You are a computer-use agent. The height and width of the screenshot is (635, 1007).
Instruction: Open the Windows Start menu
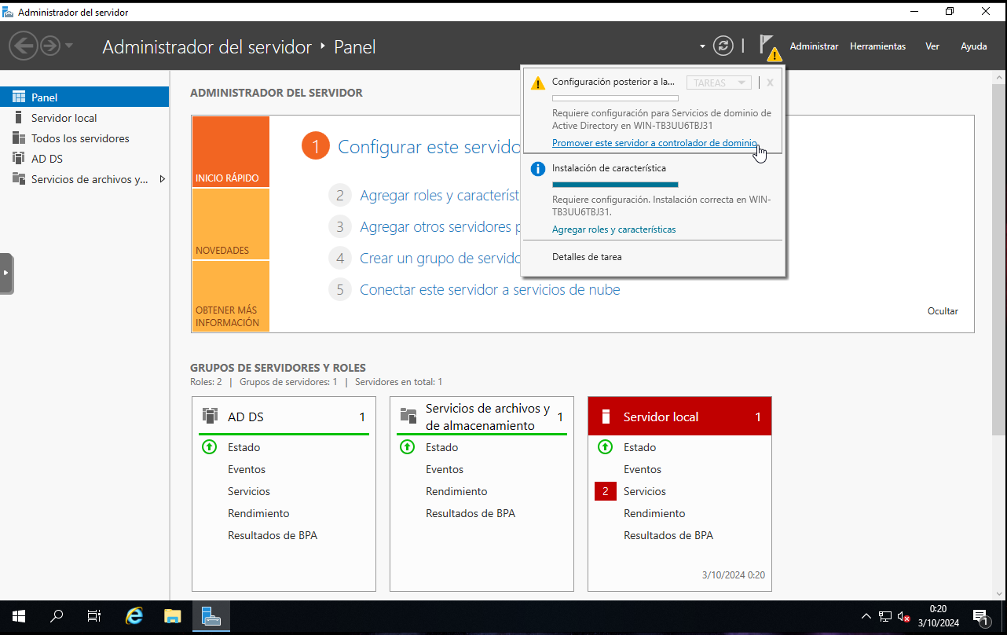tap(19, 617)
